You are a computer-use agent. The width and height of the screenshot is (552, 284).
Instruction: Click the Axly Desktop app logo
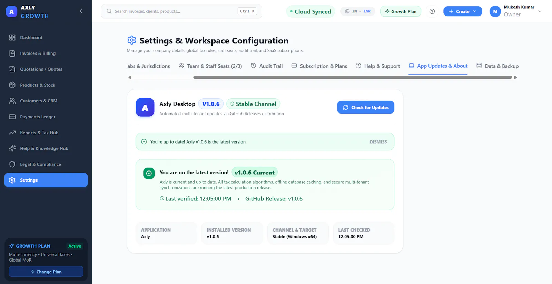(145, 107)
